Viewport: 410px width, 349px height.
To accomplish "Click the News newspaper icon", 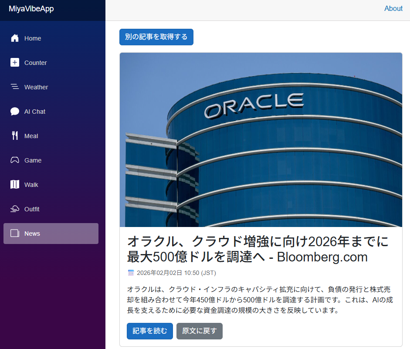I will coord(15,233).
